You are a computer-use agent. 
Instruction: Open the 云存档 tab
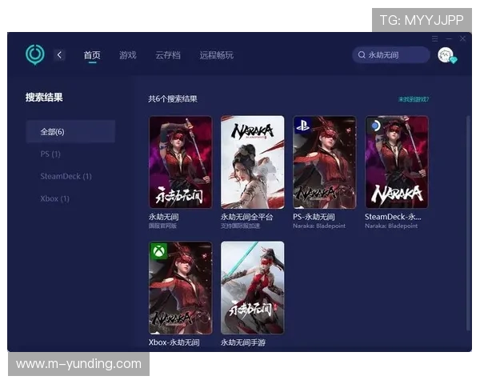pyautogui.click(x=167, y=55)
